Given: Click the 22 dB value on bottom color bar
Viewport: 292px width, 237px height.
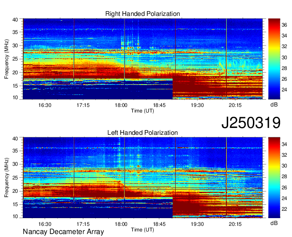Looking at the screenshot, I should coord(284,209).
